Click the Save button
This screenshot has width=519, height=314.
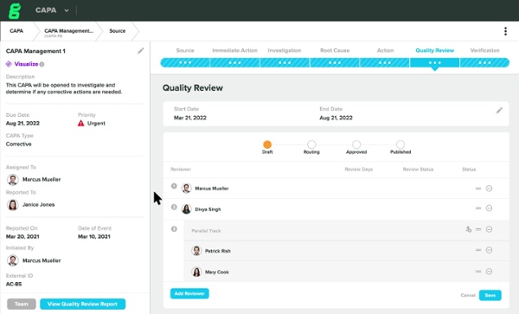[490, 295]
